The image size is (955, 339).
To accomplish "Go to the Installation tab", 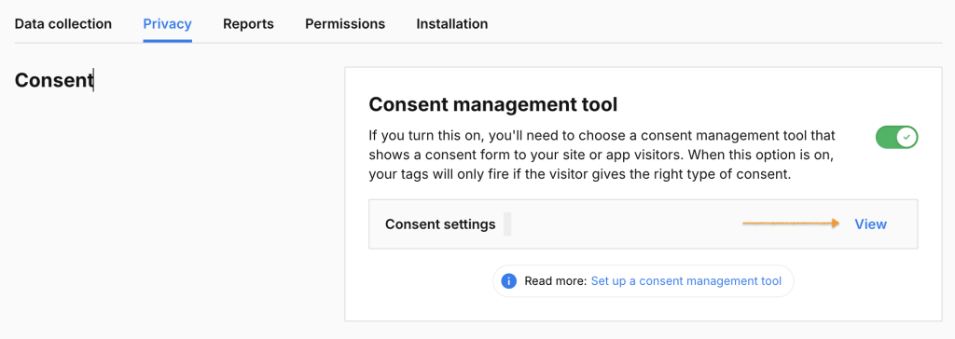I will tap(452, 23).
